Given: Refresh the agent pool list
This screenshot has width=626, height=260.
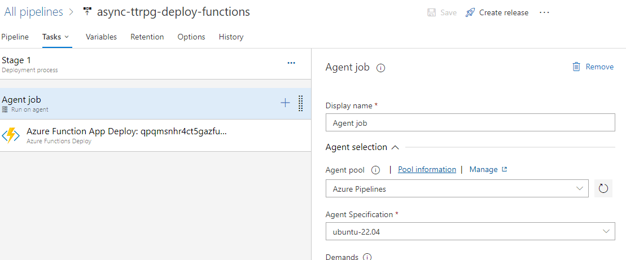Looking at the screenshot, I should click(603, 188).
